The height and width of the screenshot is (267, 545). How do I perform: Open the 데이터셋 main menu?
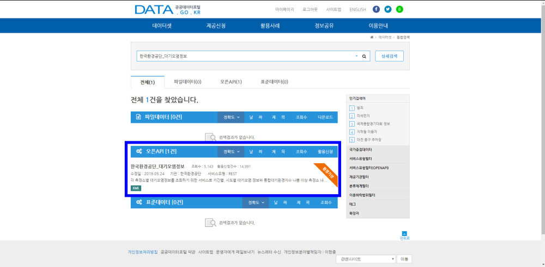(162, 26)
